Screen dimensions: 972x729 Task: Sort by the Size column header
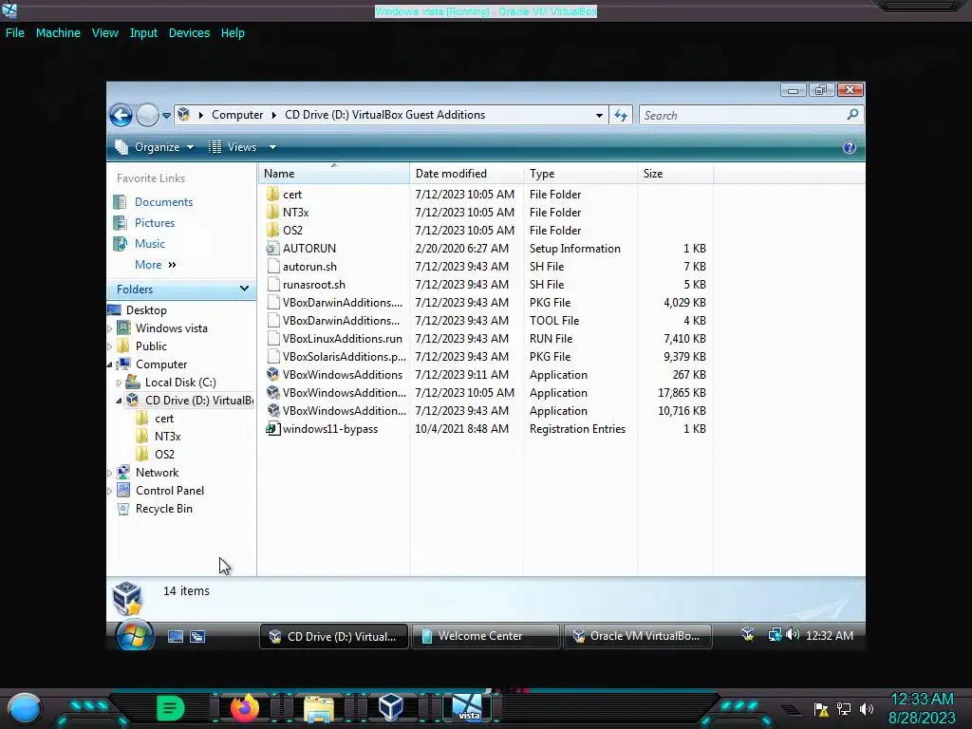point(675,174)
